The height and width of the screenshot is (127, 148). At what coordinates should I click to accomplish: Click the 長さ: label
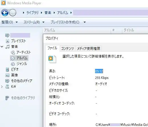52,71
